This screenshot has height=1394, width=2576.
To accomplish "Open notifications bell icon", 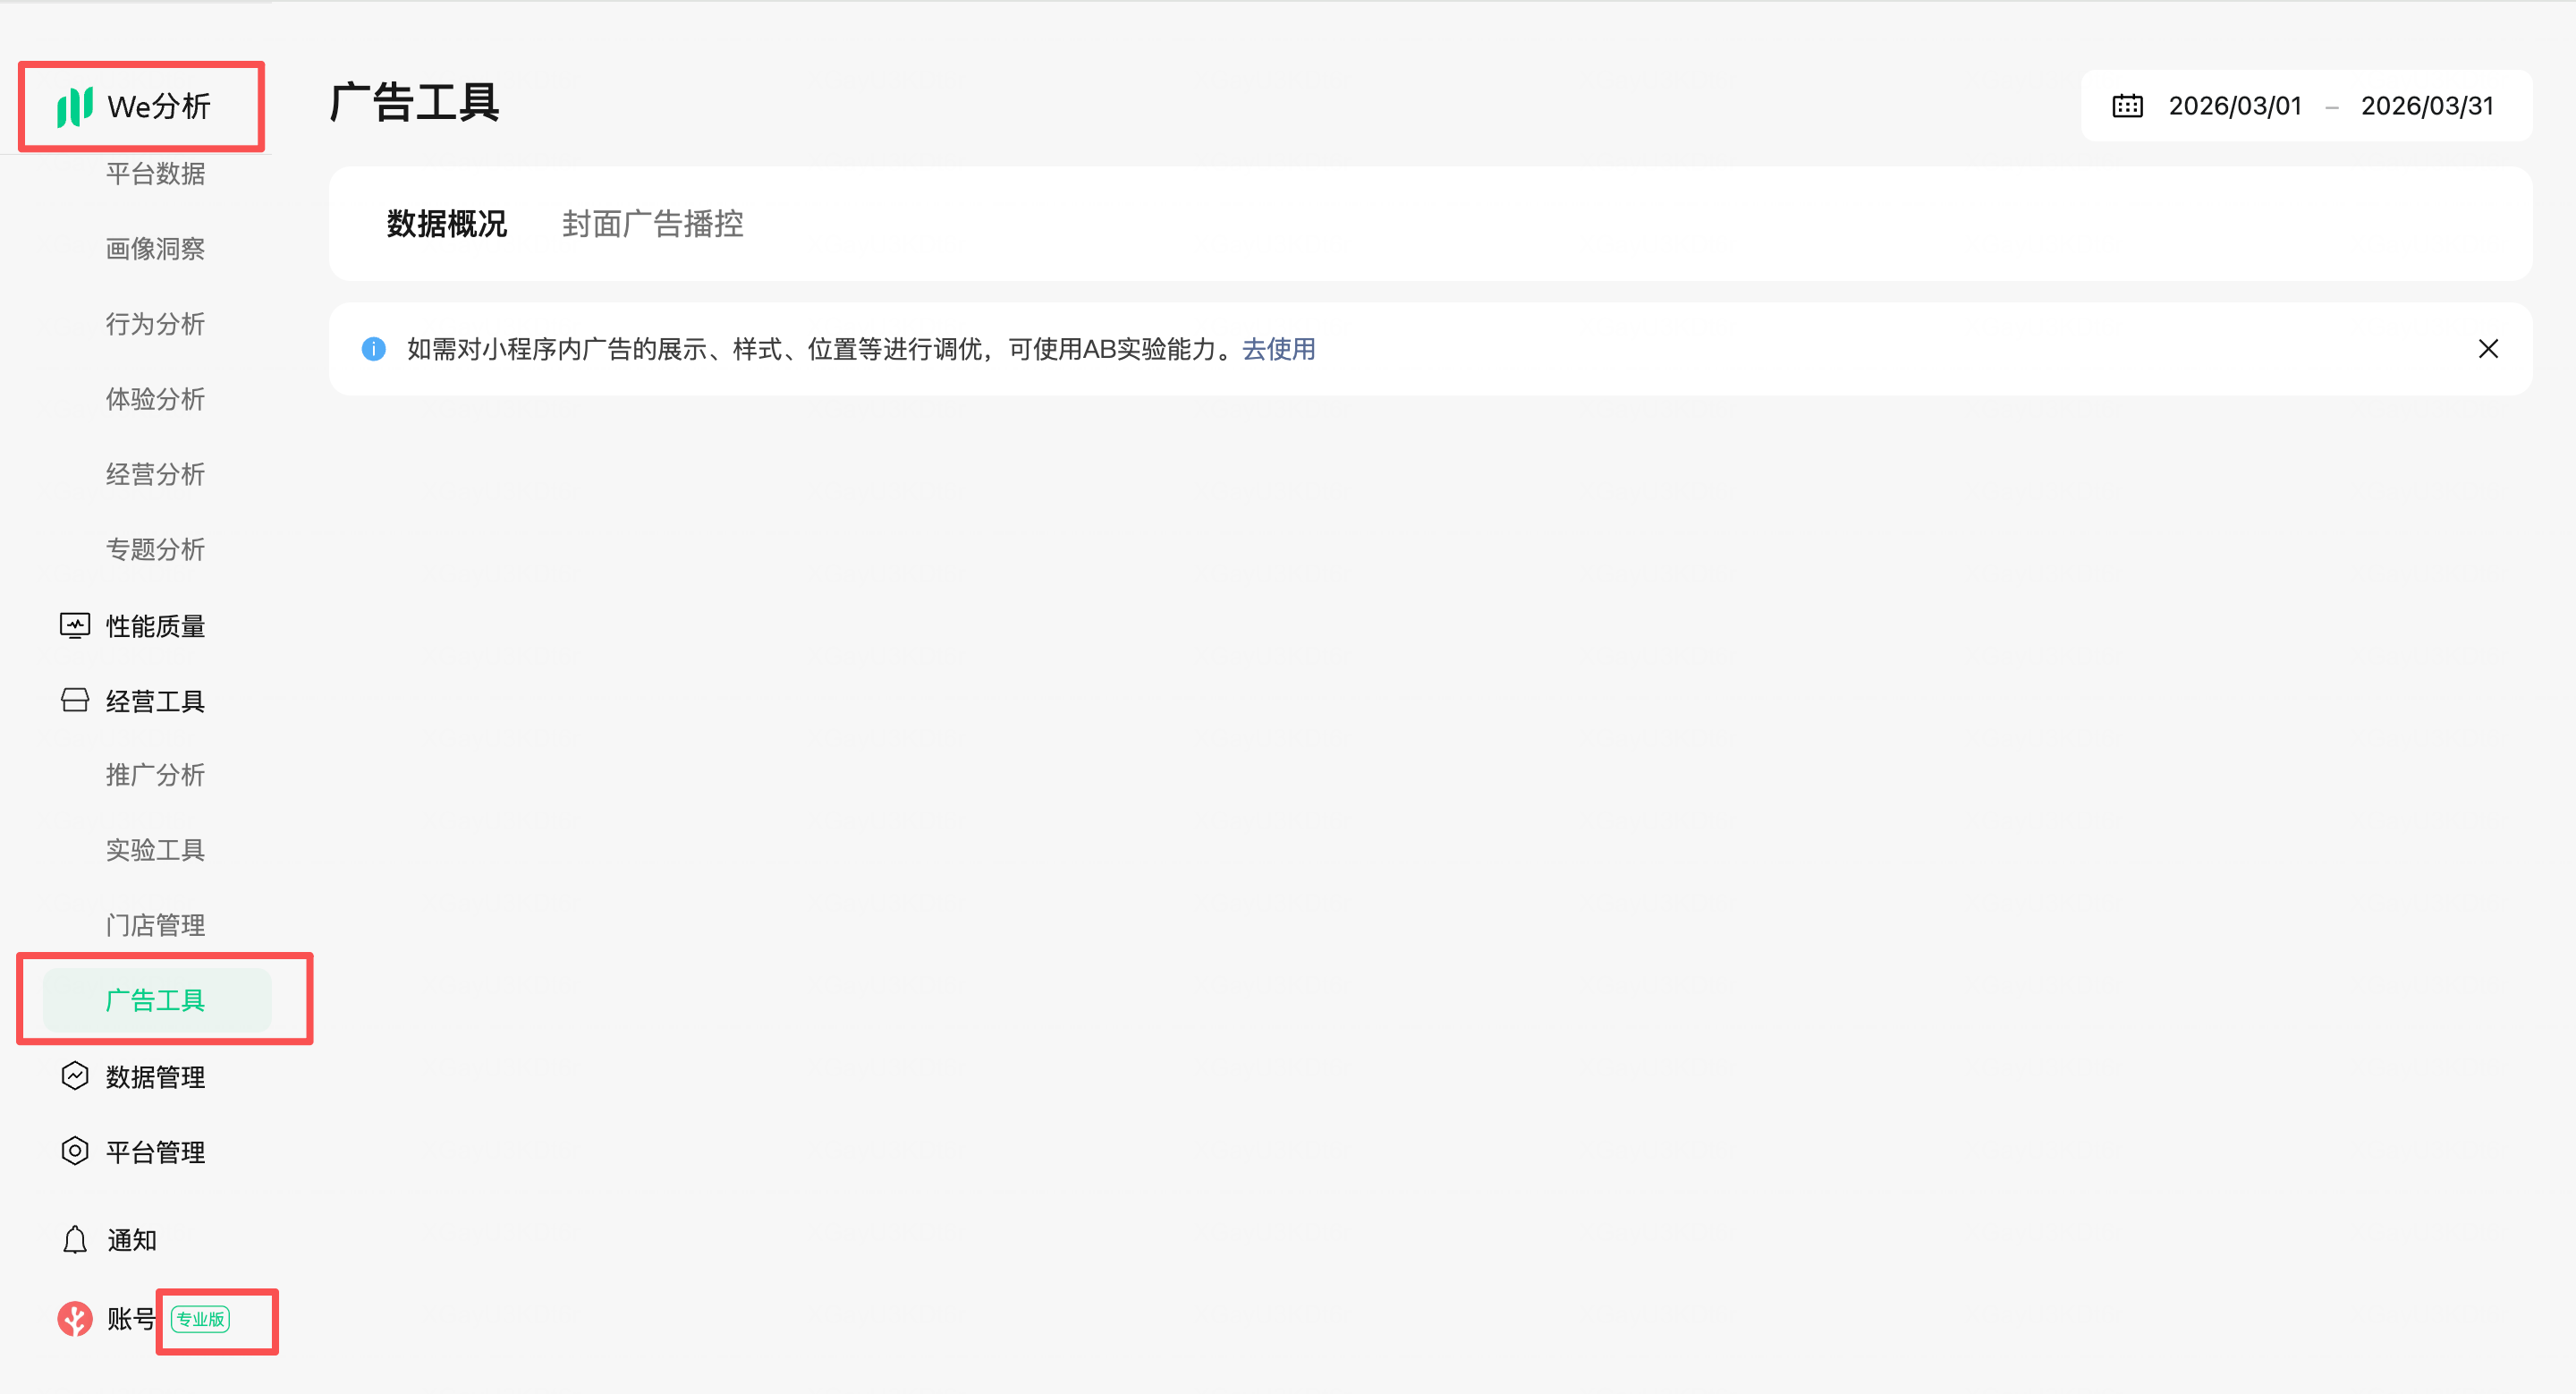I will 75,1240.
